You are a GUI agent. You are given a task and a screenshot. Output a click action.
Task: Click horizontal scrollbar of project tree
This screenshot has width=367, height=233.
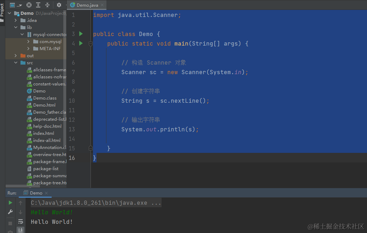coord(23,186)
